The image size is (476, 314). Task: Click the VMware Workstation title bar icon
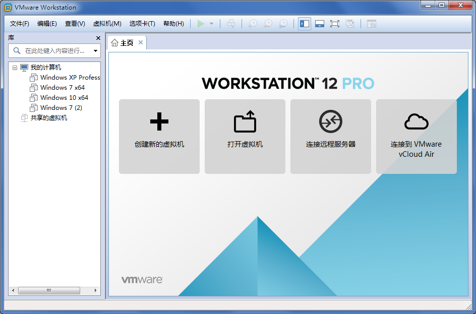coord(8,7)
